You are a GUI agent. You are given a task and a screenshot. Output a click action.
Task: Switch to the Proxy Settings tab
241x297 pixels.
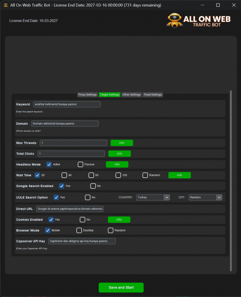pyautogui.click(x=87, y=95)
